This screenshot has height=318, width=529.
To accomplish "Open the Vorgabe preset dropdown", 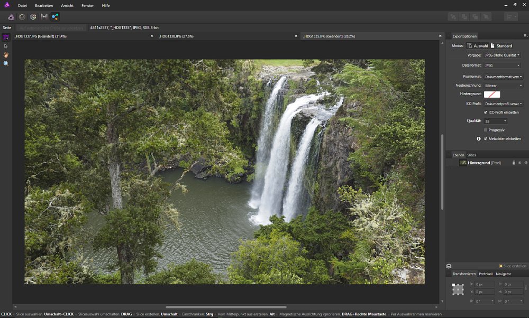I will pos(502,55).
